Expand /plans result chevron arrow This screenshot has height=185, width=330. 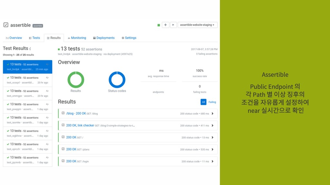click(x=213, y=149)
